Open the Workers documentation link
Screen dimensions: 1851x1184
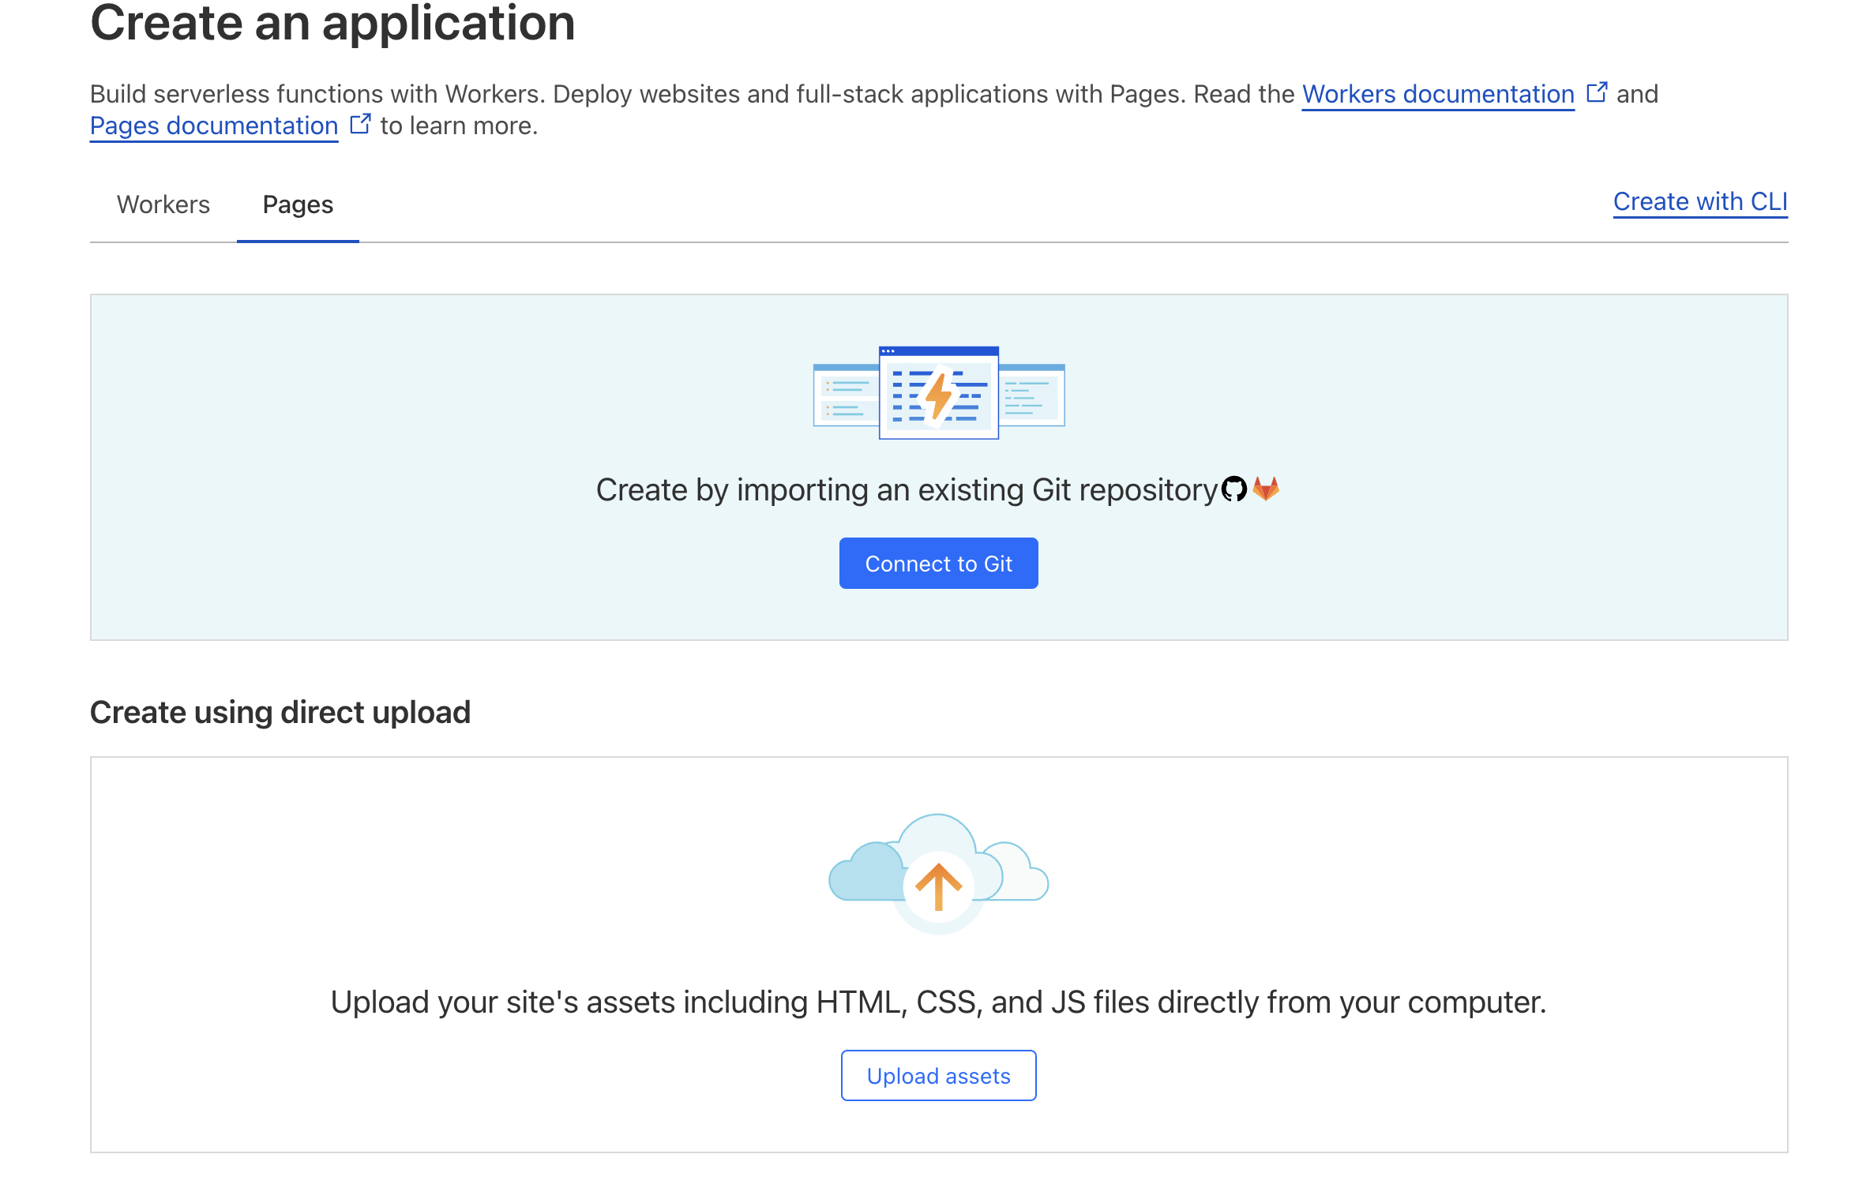[1437, 94]
